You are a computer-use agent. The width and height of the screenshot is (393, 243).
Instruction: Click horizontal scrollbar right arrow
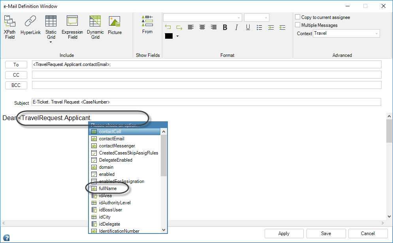[x=383, y=223]
